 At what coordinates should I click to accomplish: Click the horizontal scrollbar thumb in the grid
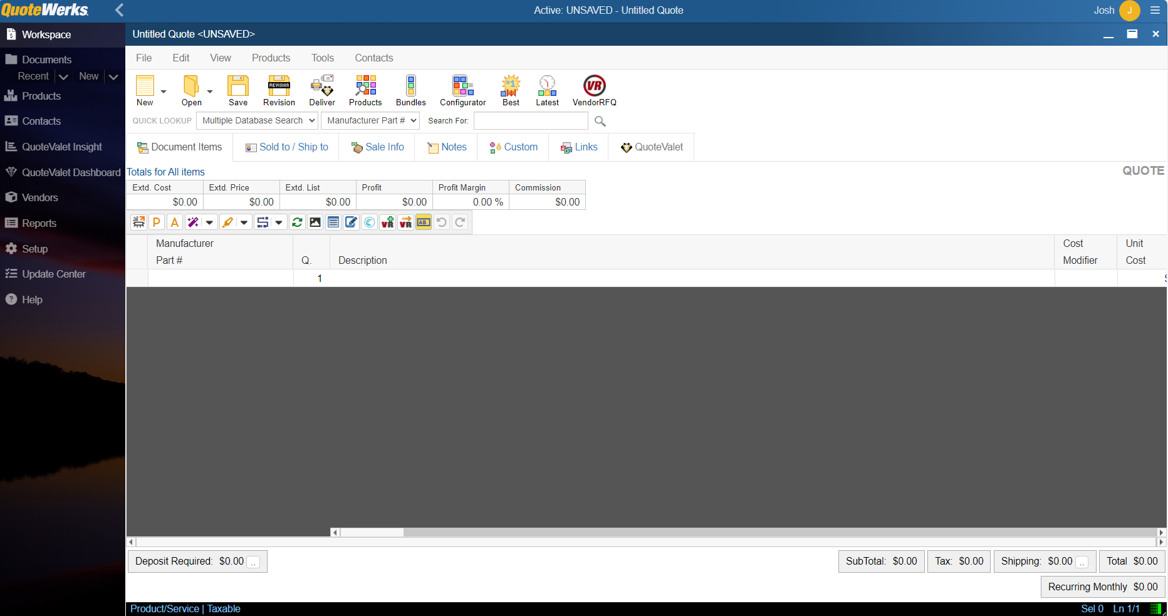(372, 533)
